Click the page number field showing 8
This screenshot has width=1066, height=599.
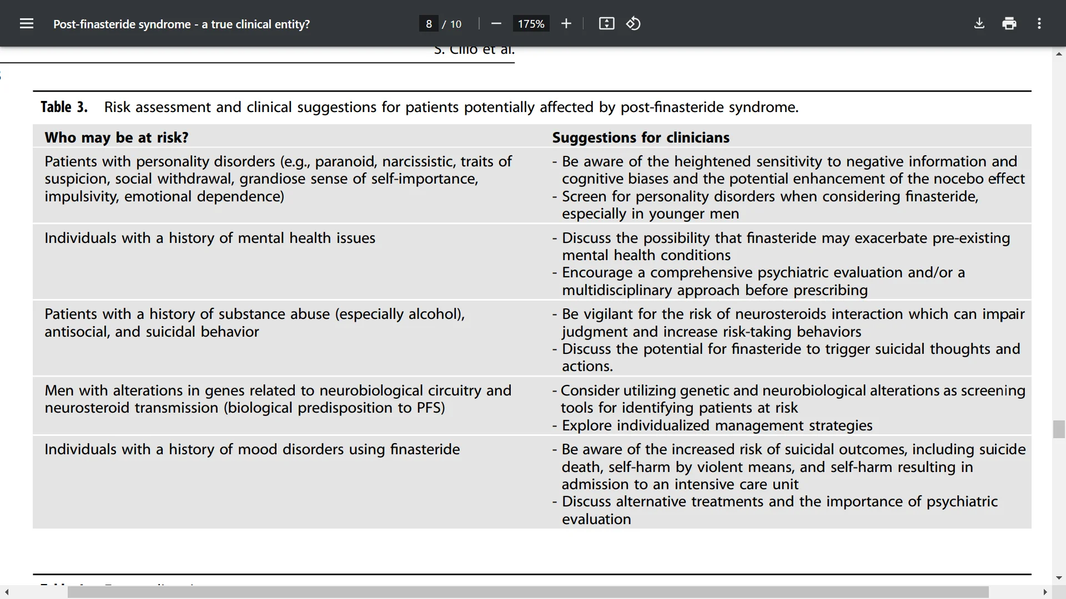tap(429, 24)
